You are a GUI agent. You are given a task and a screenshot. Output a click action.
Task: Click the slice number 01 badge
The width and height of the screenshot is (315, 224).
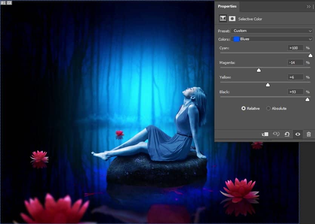click(3, 3)
